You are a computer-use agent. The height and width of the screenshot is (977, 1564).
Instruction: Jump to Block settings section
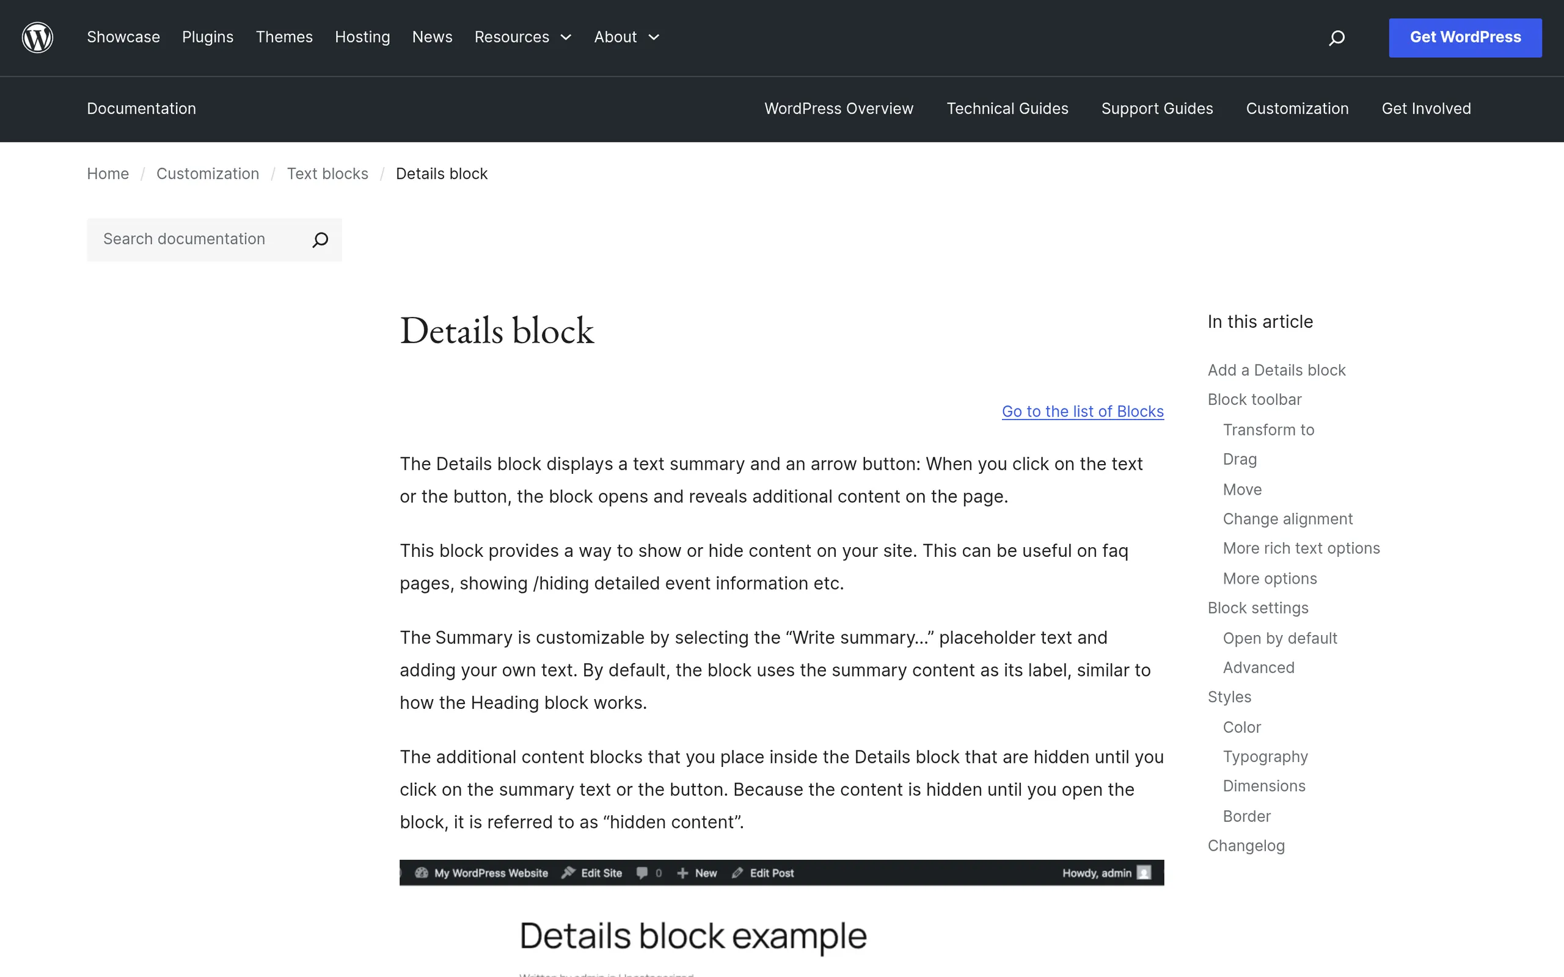click(1258, 608)
